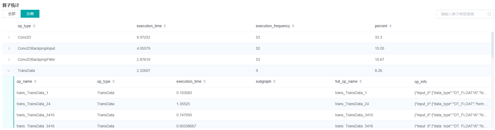Expand the Conv2DBackpropInput row
495x130 pixels.
9,49
